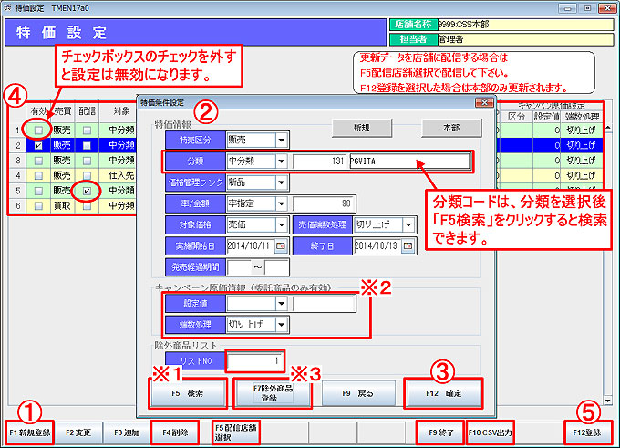
Task: Toggle 配信 checkbox in row 2
Action: coord(87,145)
